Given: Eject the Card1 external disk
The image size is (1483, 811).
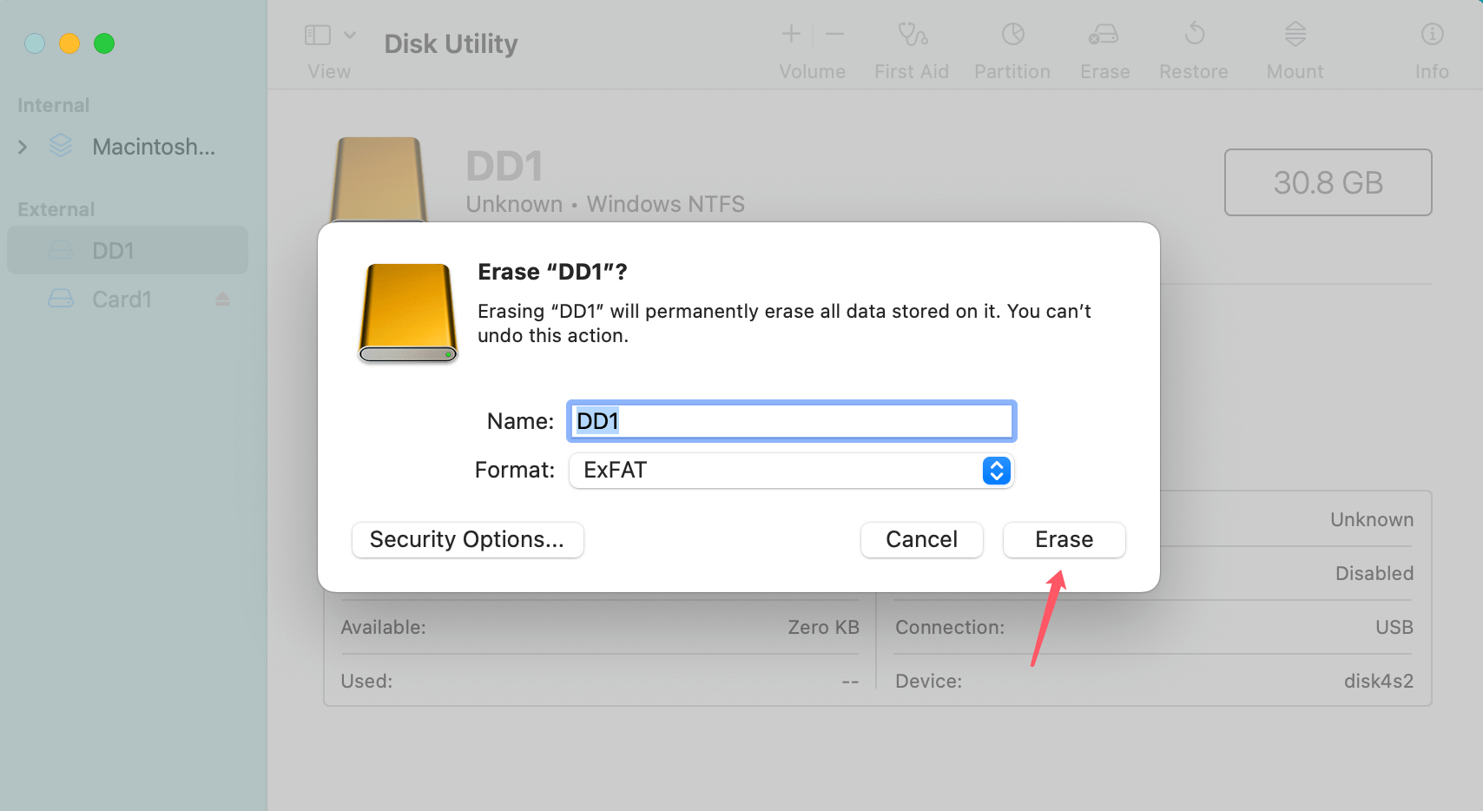Looking at the screenshot, I should [222, 299].
